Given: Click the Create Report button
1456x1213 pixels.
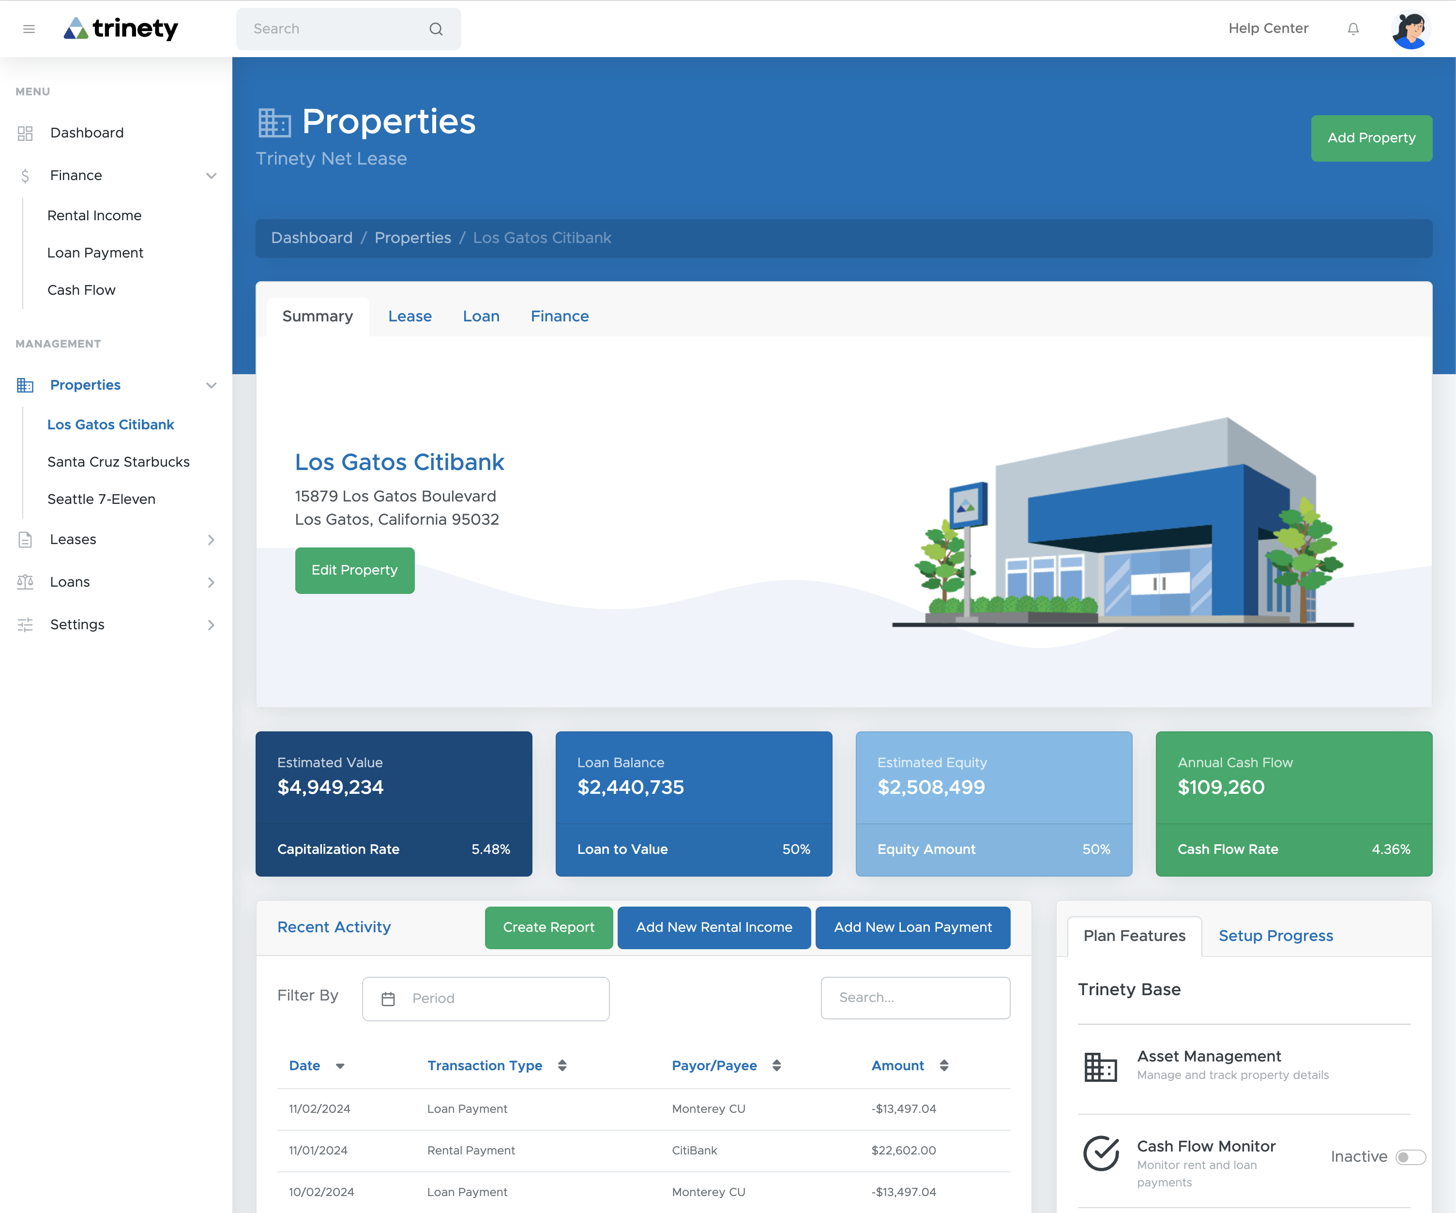Looking at the screenshot, I should click(x=548, y=927).
